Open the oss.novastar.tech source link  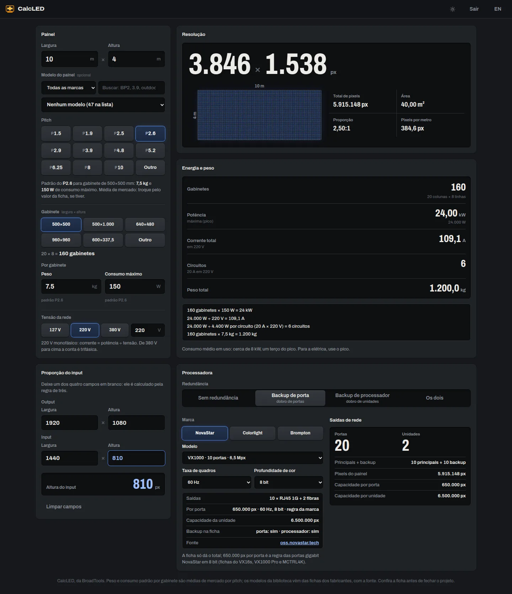tap(299, 543)
